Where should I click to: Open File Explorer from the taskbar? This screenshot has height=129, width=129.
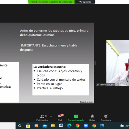(x=53, y=125)
